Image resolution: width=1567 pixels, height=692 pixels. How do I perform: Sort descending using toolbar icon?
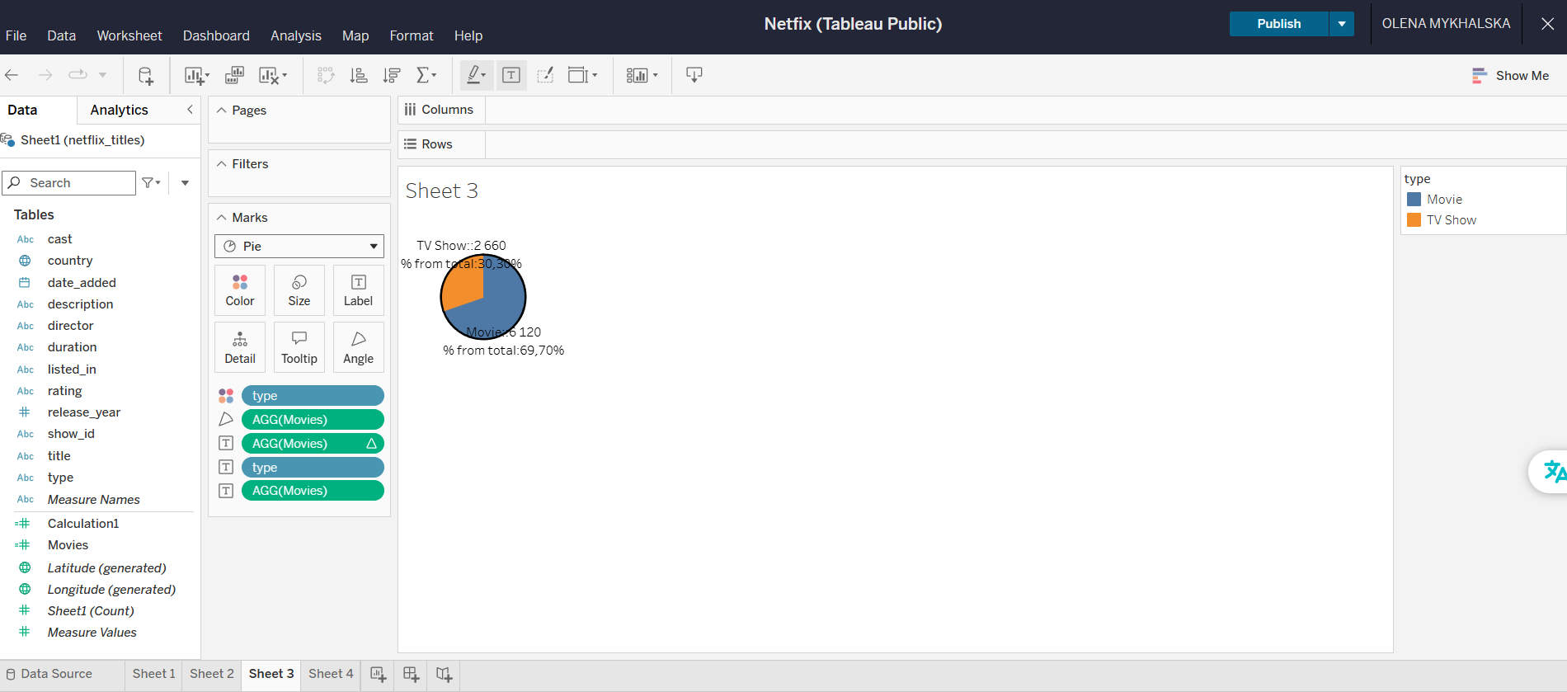[392, 75]
